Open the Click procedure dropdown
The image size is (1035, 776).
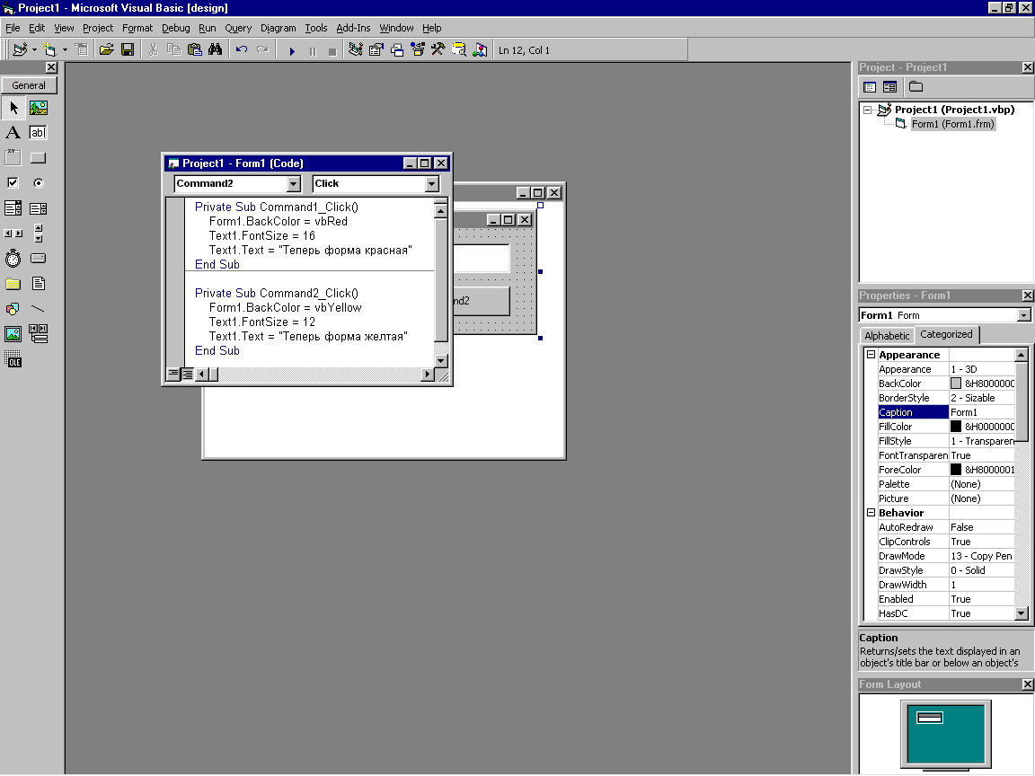[431, 184]
